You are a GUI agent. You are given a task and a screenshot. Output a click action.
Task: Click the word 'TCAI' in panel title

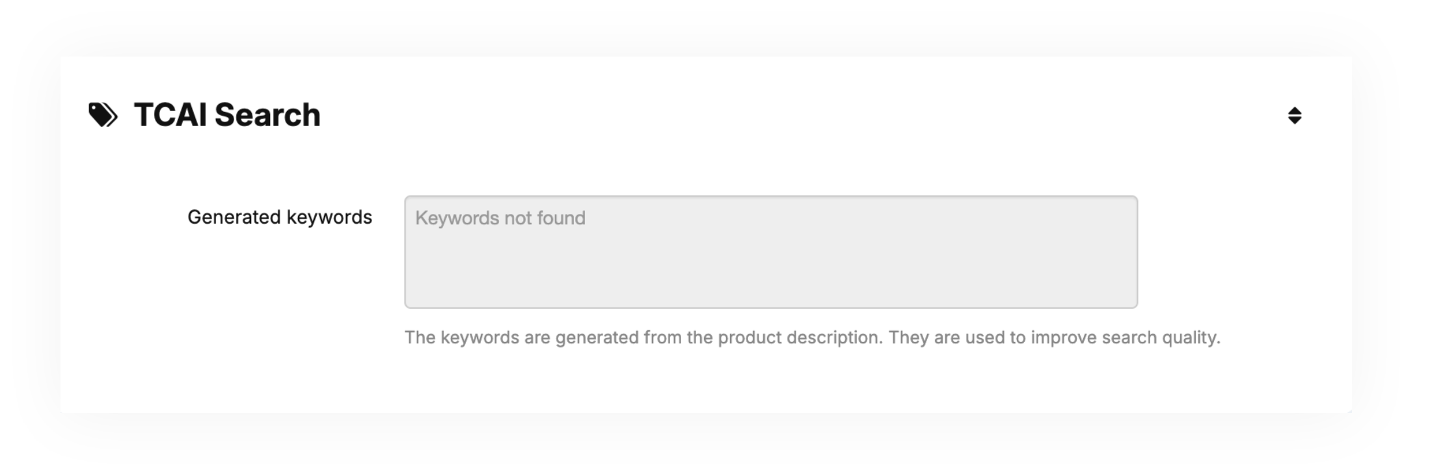point(170,115)
